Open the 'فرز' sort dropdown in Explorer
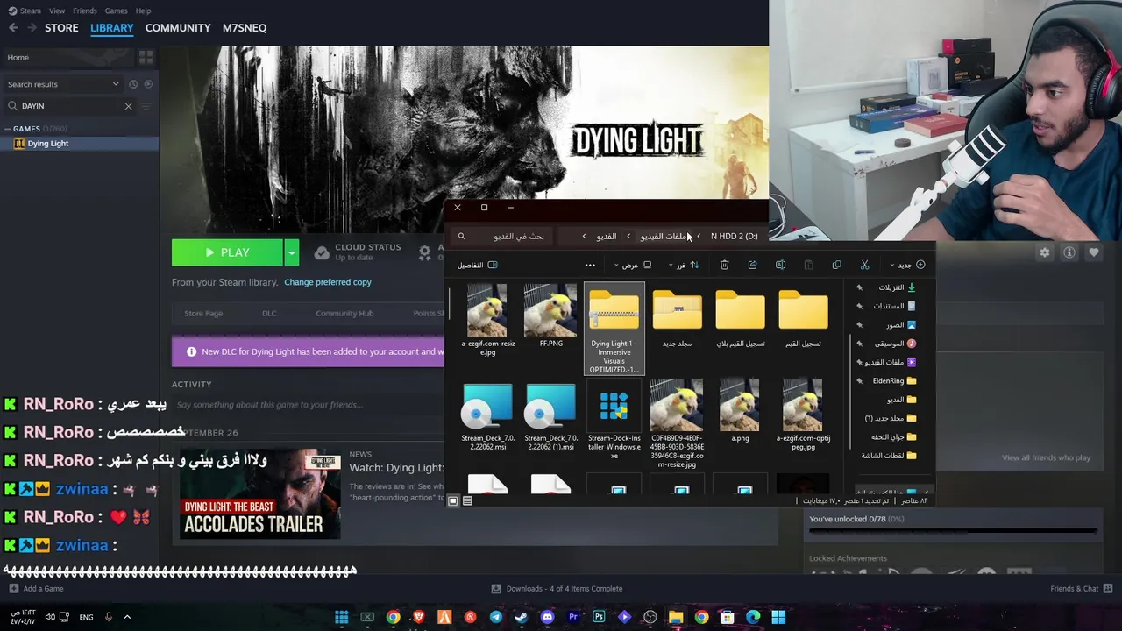Viewport: 1122px width, 631px height. coord(684,265)
